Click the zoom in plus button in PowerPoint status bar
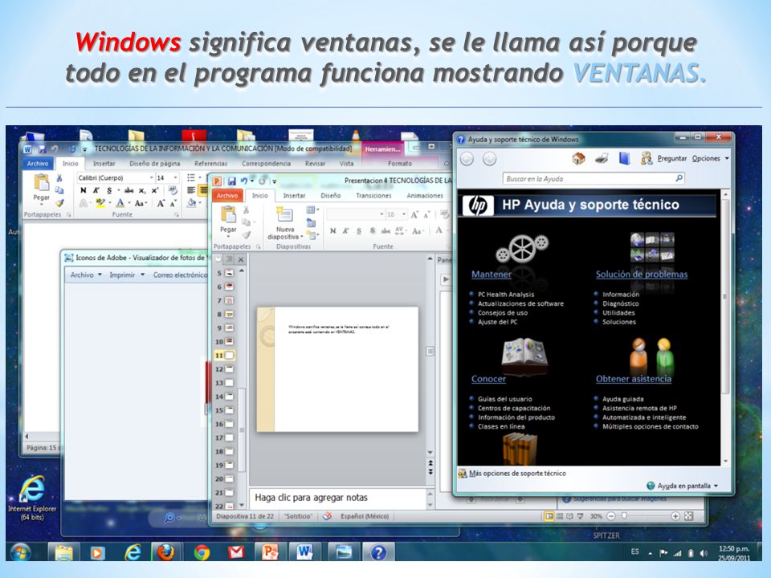Viewport: 771px width, 578px height. tap(675, 516)
